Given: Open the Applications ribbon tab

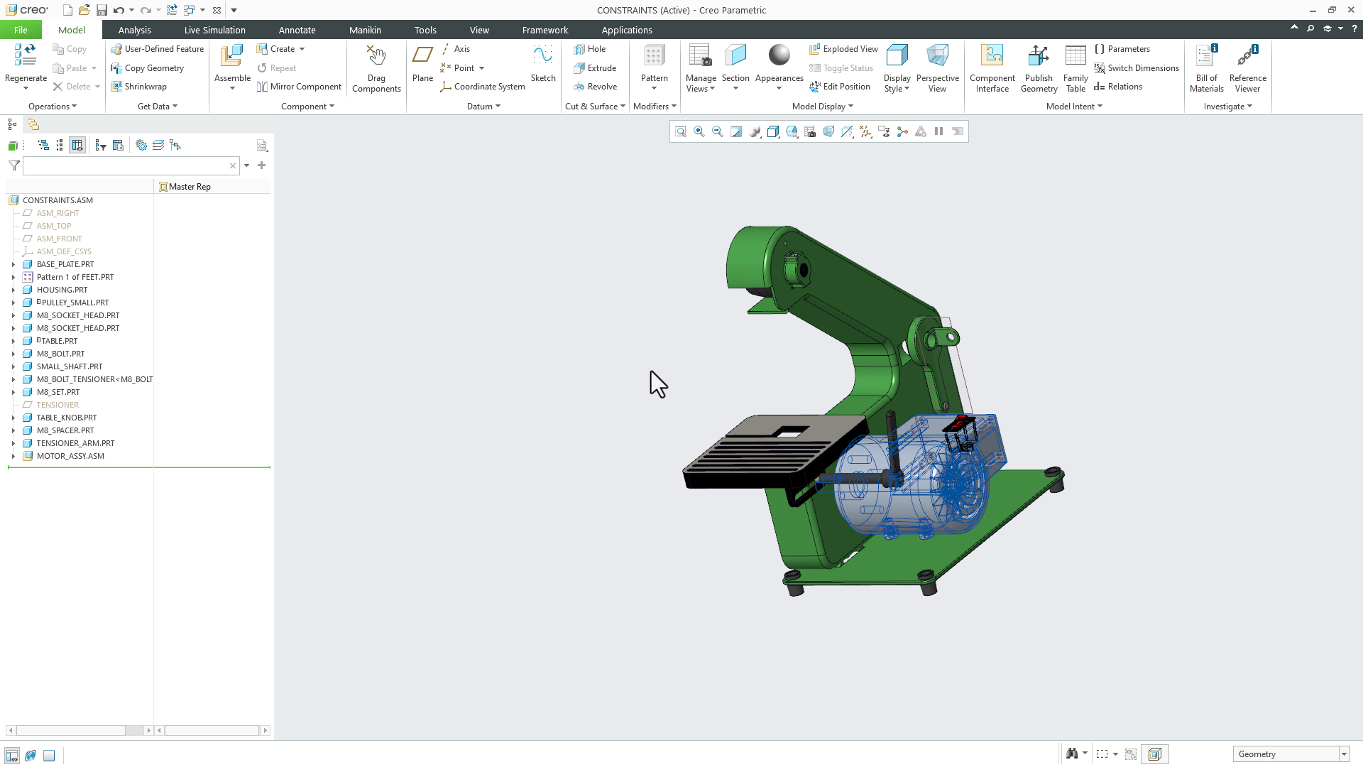Looking at the screenshot, I should click(x=627, y=30).
